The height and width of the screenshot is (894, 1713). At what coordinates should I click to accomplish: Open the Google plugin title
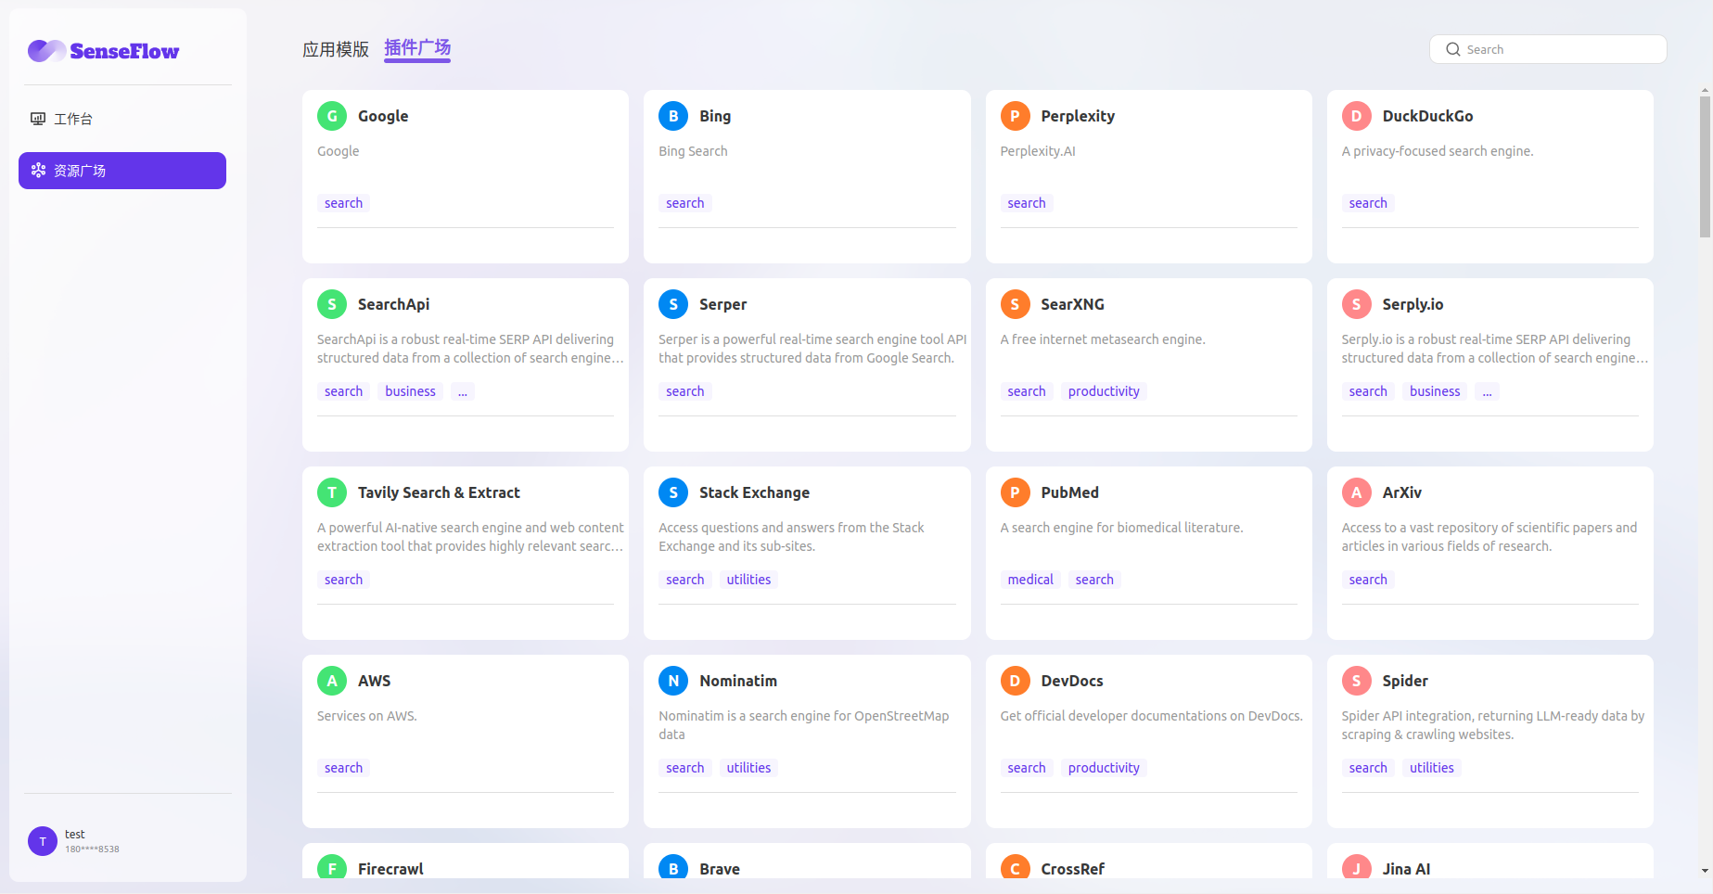point(383,116)
